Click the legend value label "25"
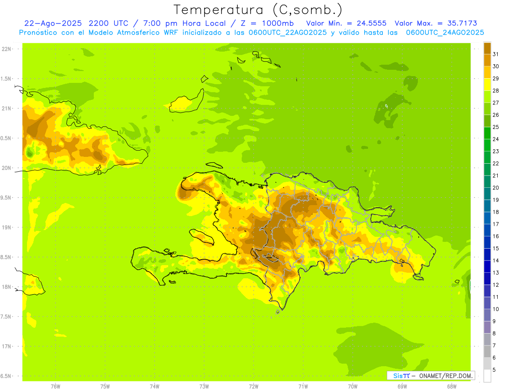Viewport: 507px width, 392px height. click(x=496, y=126)
